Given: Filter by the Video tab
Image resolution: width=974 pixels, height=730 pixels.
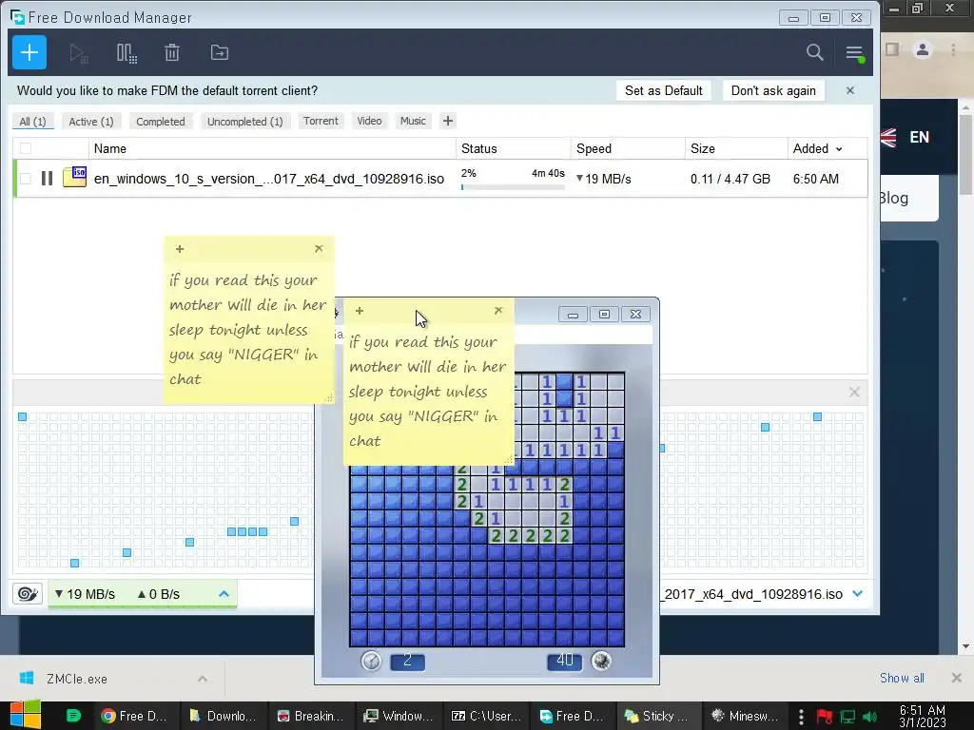Looking at the screenshot, I should pos(369,121).
